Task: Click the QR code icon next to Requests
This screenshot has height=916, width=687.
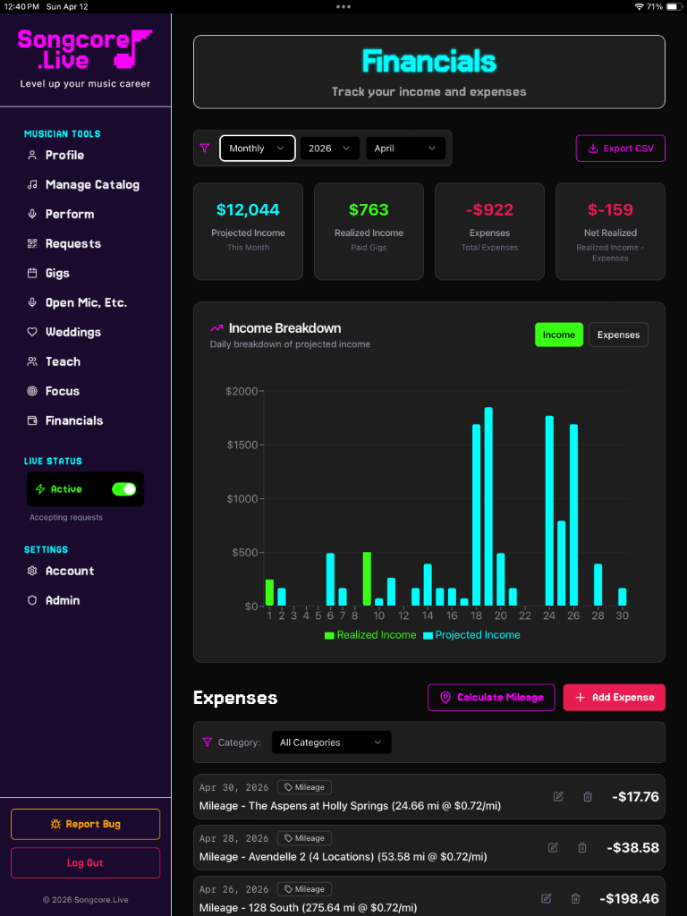Action: [x=32, y=243]
